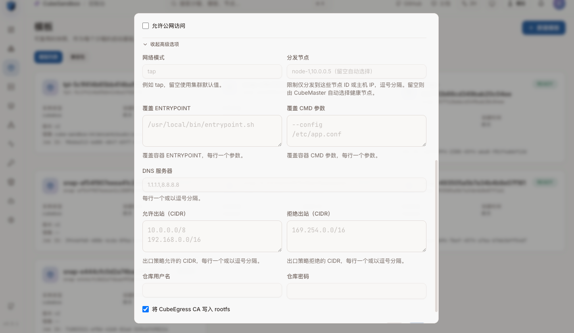Enable the 允许公网访问 checkbox
The height and width of the screenshot is (333, 574).
coord(146,26)
